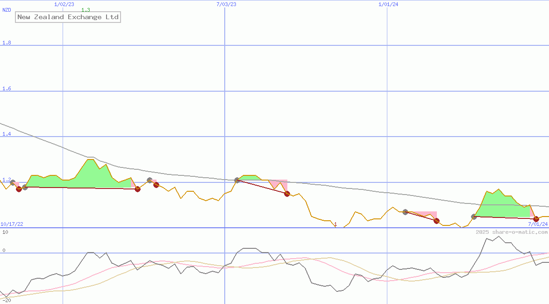
Task: Select grey buy marker on the 7/03/23 gridline
Action: pyautogui.click(x=237, y=180)
